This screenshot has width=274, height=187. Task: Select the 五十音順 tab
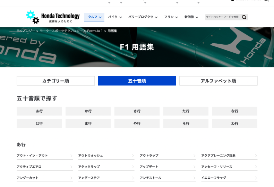pos(137,81)
